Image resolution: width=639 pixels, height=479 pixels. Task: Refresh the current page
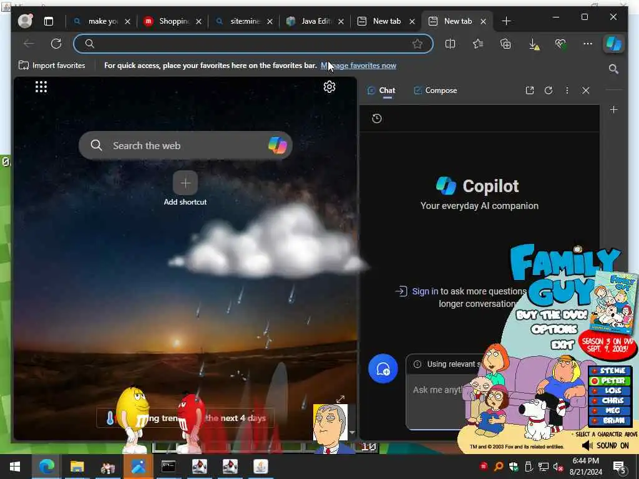[56, 44]
